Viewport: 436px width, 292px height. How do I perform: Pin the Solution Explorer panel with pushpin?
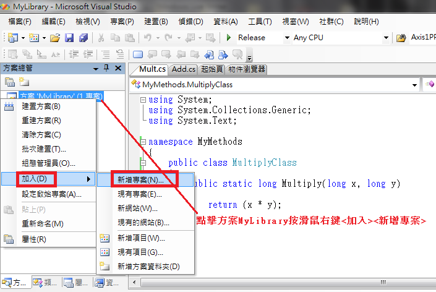106,68
